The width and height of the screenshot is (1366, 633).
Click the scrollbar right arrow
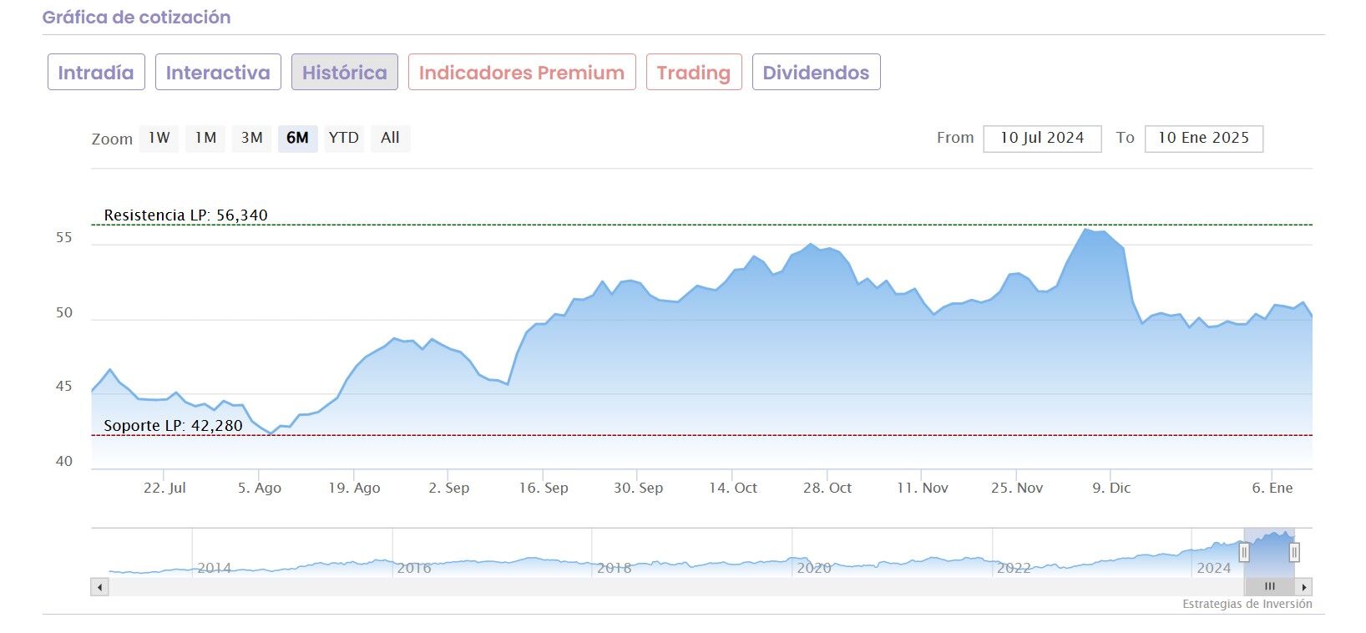(x=1304, y=587)
